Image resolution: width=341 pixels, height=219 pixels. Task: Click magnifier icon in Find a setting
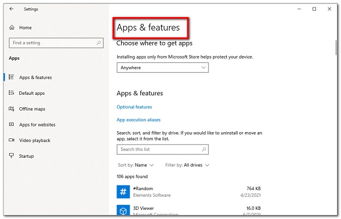[99, 43]
